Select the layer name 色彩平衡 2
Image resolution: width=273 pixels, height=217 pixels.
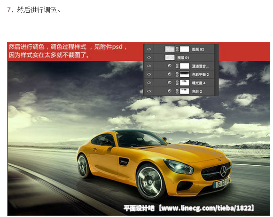click(x=200, y=74)
